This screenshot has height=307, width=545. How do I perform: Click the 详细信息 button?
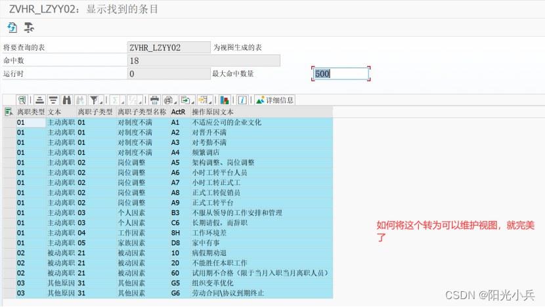point(274,100)
